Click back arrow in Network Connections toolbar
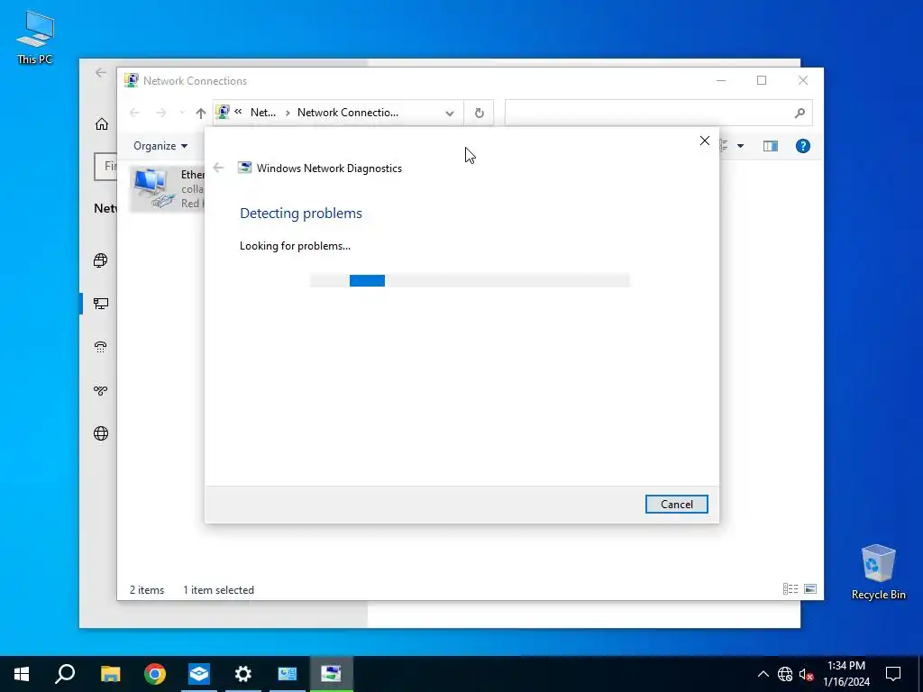The image size is (923, 692). coord(134,113)
